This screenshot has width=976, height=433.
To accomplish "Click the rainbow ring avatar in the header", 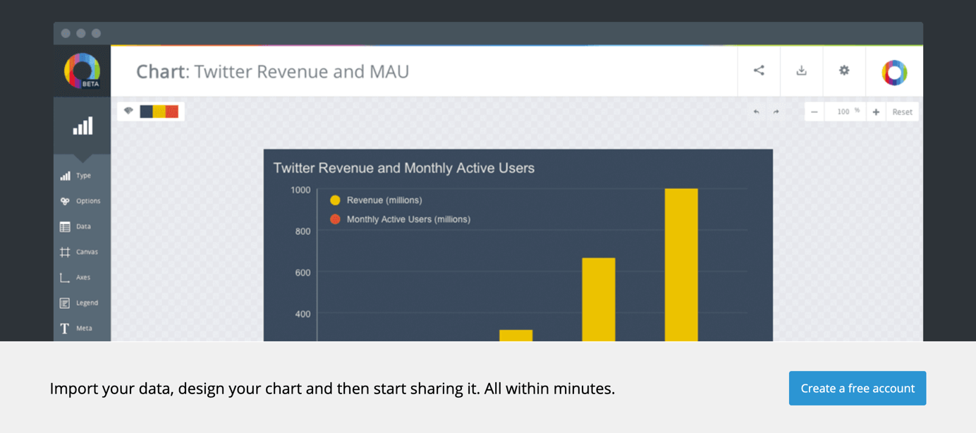I will click(x=894, y=72).
